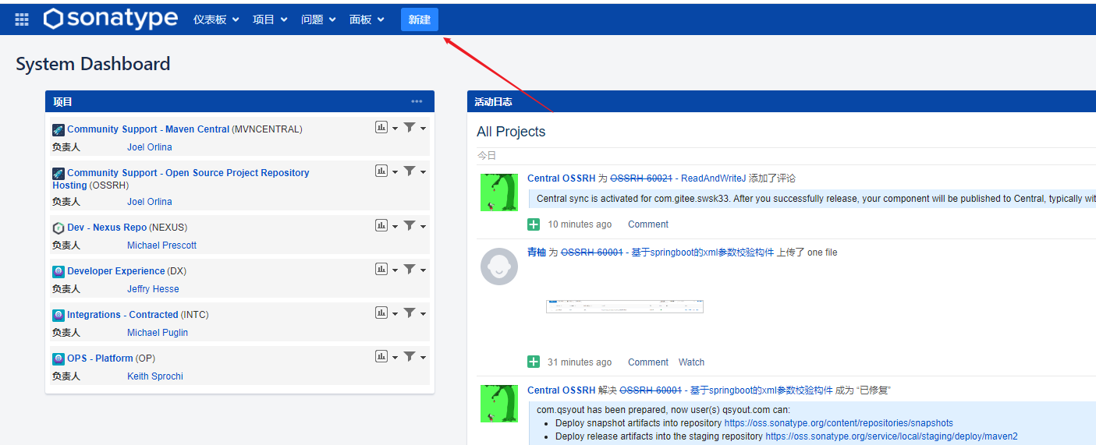Expand filter dropdown arrow in OSSRH row

point(423,172)
